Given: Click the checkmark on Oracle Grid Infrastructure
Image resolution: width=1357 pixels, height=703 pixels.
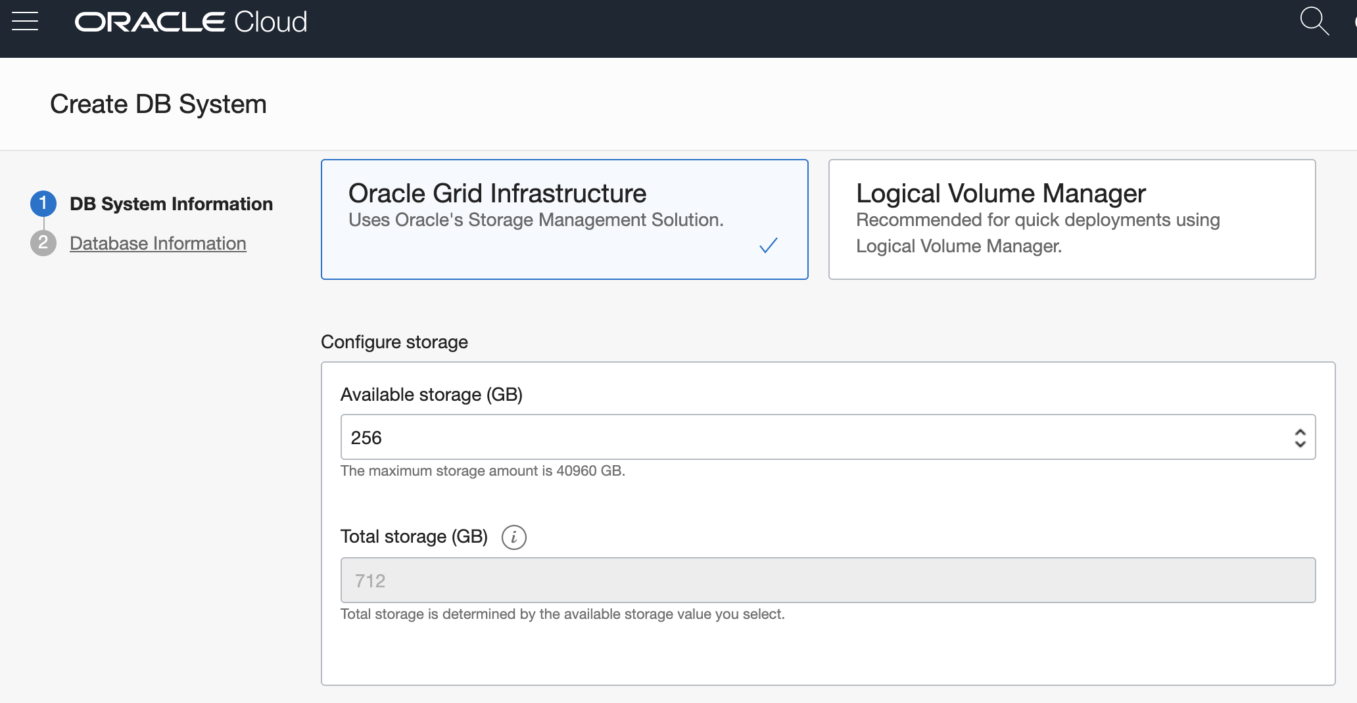Looking at the screenshot, I should (769, 246).
